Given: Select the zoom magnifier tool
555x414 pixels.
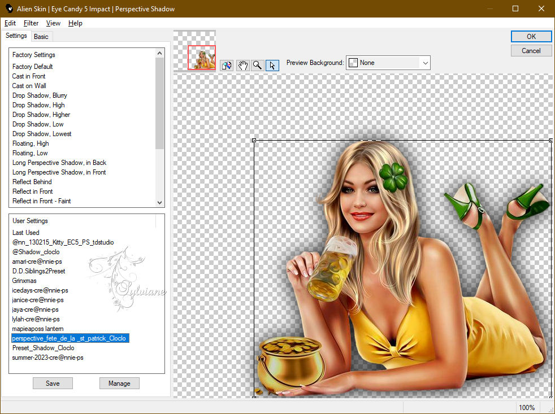Looking at the screenshot, I should [258, 66].
